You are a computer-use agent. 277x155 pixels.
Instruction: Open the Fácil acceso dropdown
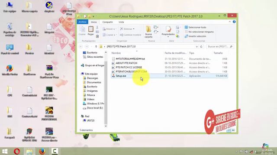click(156, 32)
